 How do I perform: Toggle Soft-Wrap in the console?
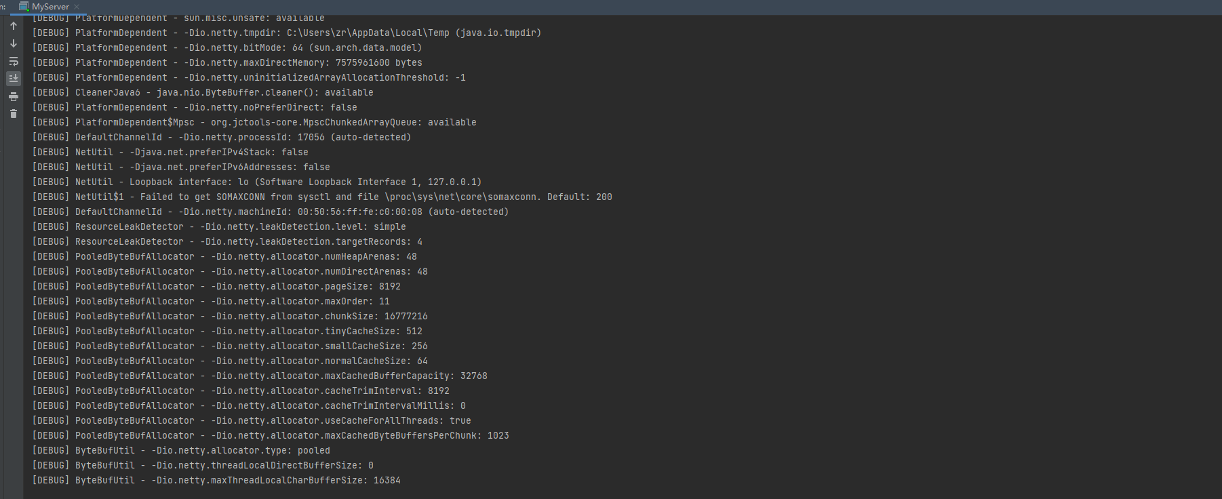14,61
